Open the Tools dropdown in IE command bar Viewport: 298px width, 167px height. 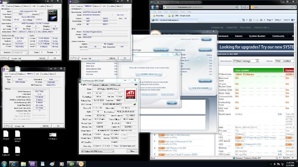287,20
